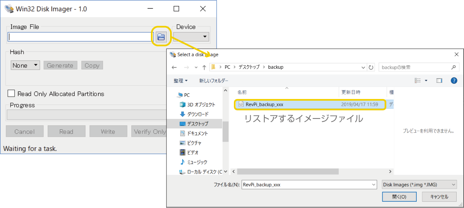
Task: Click the horizontal scrollbar right arrow
Action: [390, 172]
